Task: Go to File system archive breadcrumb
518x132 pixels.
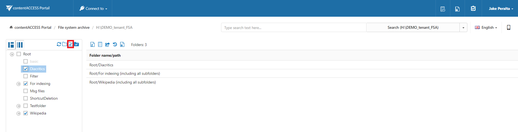Action: tap(74, 27)
